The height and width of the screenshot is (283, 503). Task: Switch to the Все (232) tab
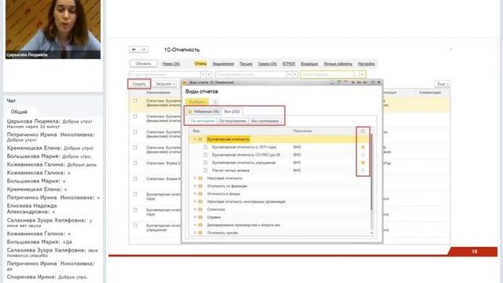[232, 112]
